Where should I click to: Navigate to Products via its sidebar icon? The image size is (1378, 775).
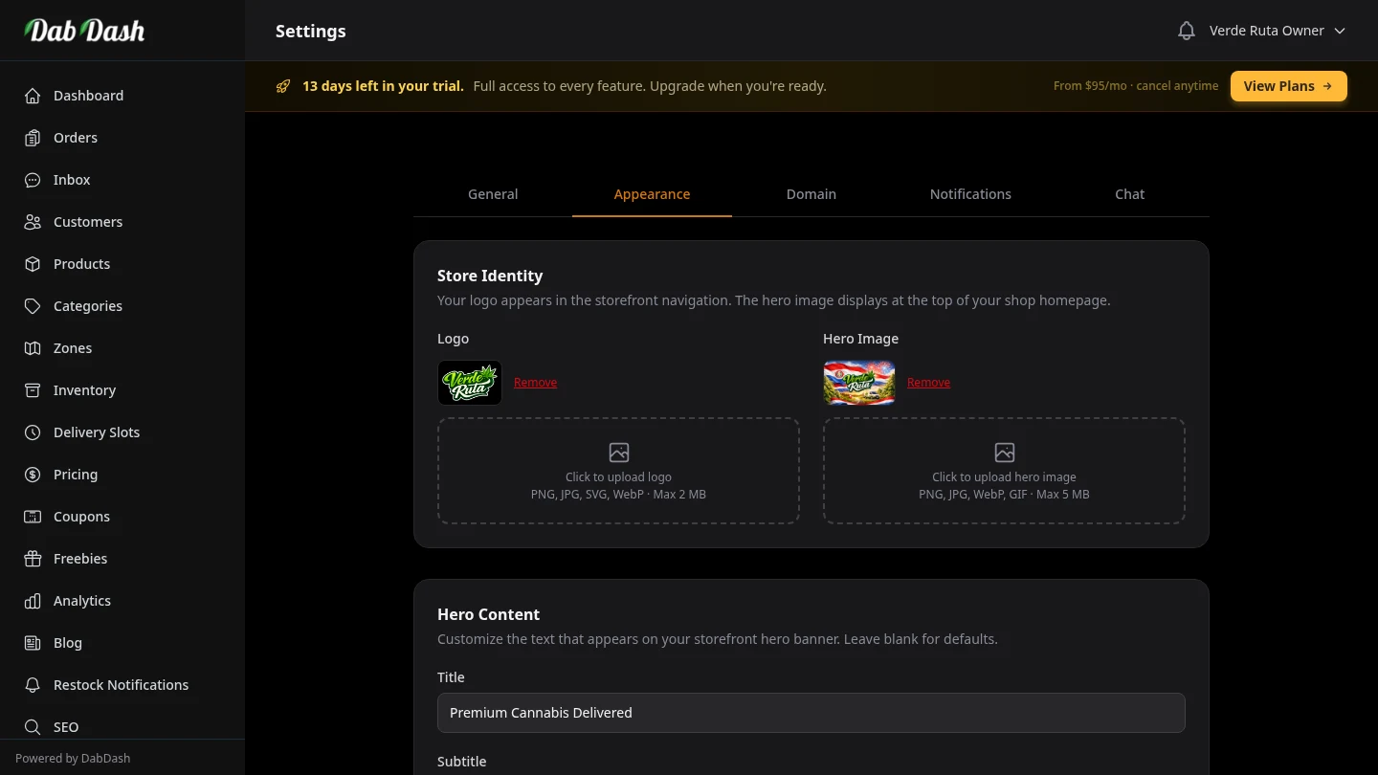[32, 264]
